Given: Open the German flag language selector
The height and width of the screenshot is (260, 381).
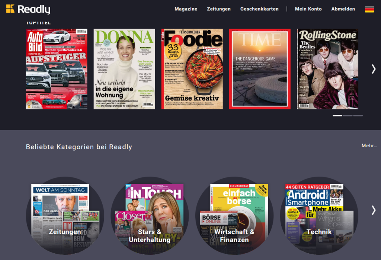Looking at the screenshot, I should (369, 9).
